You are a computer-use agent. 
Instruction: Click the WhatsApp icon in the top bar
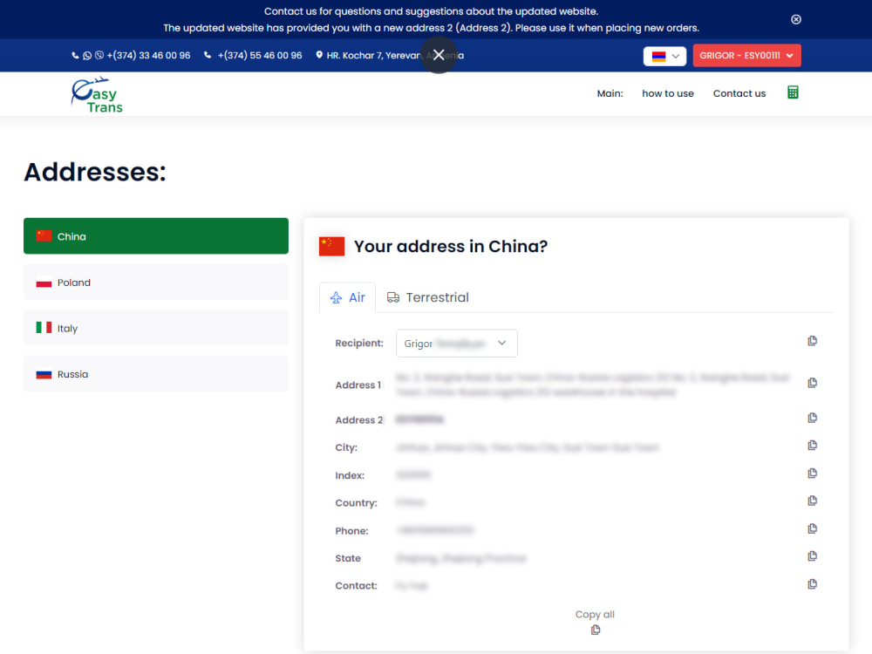87,56
